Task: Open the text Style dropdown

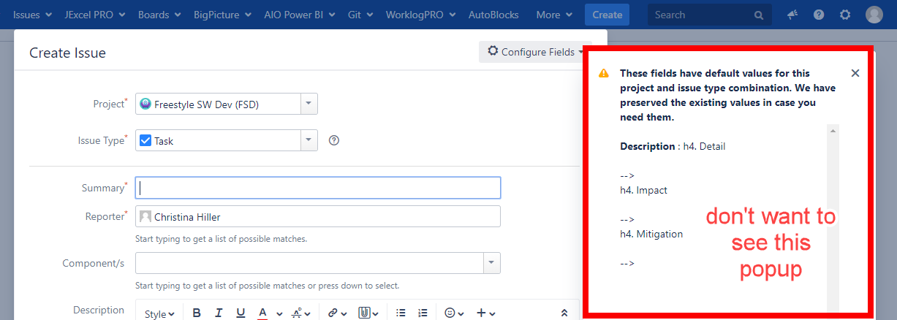Action: click(159, 313)
